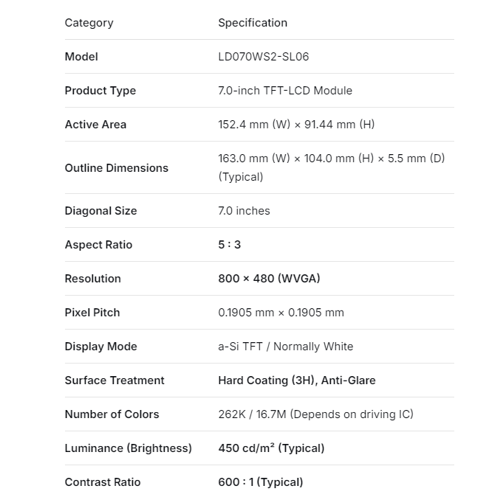Select the 800 × 480 (WVGA) resolution value
This screenshot has width=503, height=497.
(x=269, y=279)
